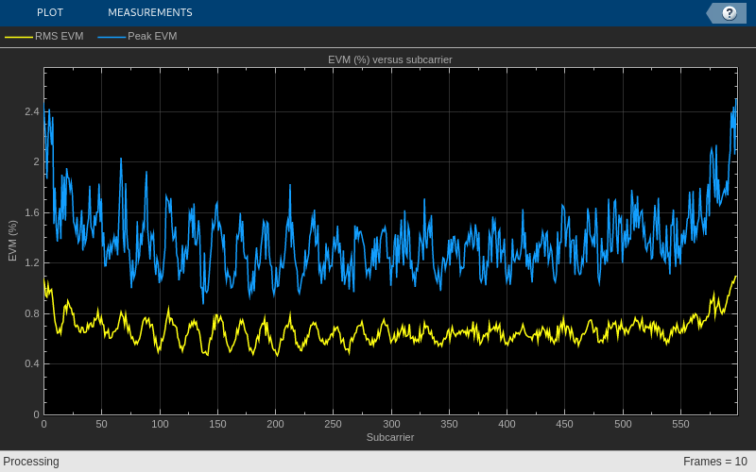Toggle Peak EVM legend text label

[x=152, y=36]
